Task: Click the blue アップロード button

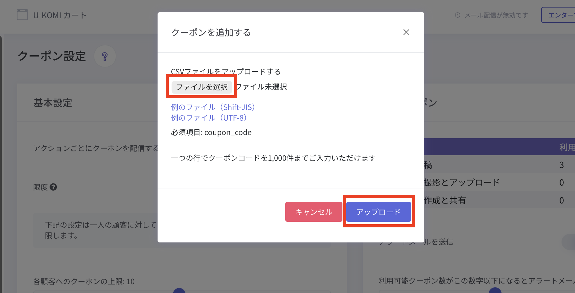Action: coord(379,212)
